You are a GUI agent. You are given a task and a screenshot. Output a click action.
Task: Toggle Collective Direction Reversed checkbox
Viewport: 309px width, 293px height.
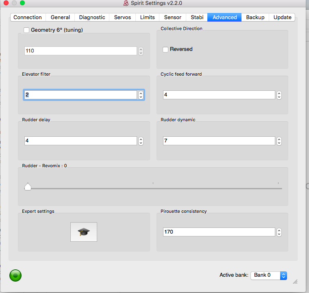pyautogui.click(x=165, y=49)
